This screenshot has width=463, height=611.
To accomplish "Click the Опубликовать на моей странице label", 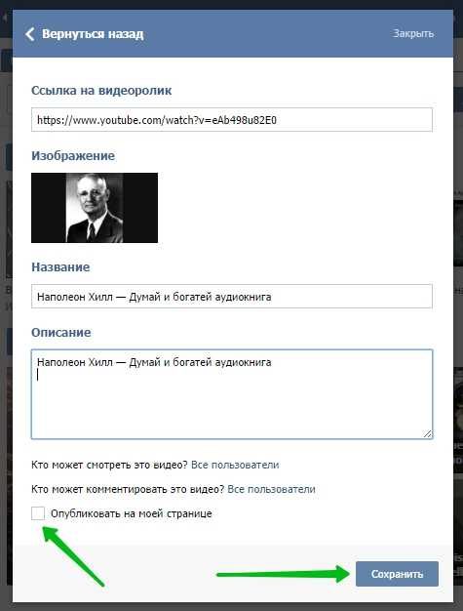I will [132, 513].
